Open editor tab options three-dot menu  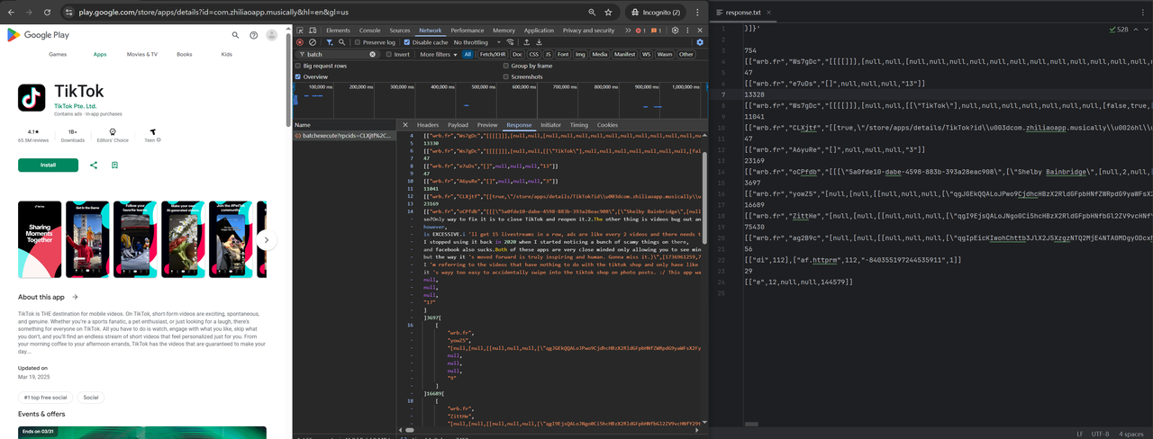coord(1144,13)
